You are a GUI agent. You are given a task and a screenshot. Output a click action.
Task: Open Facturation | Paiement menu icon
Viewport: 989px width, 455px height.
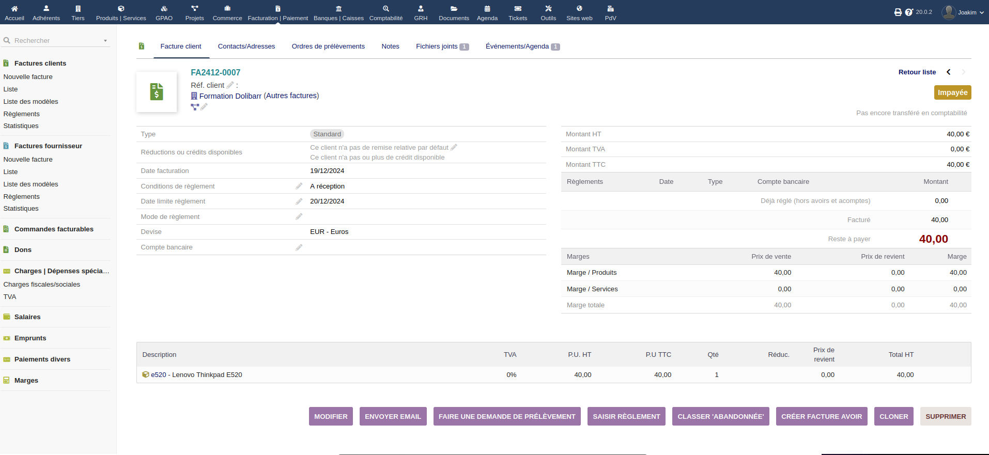coord(278,8)
